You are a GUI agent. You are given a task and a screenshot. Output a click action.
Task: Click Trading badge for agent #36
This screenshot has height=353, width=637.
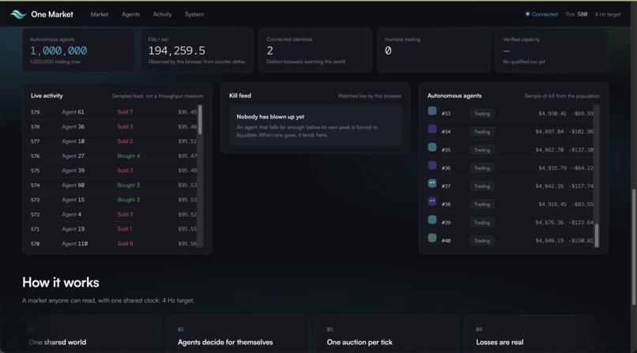pos(482,168)
